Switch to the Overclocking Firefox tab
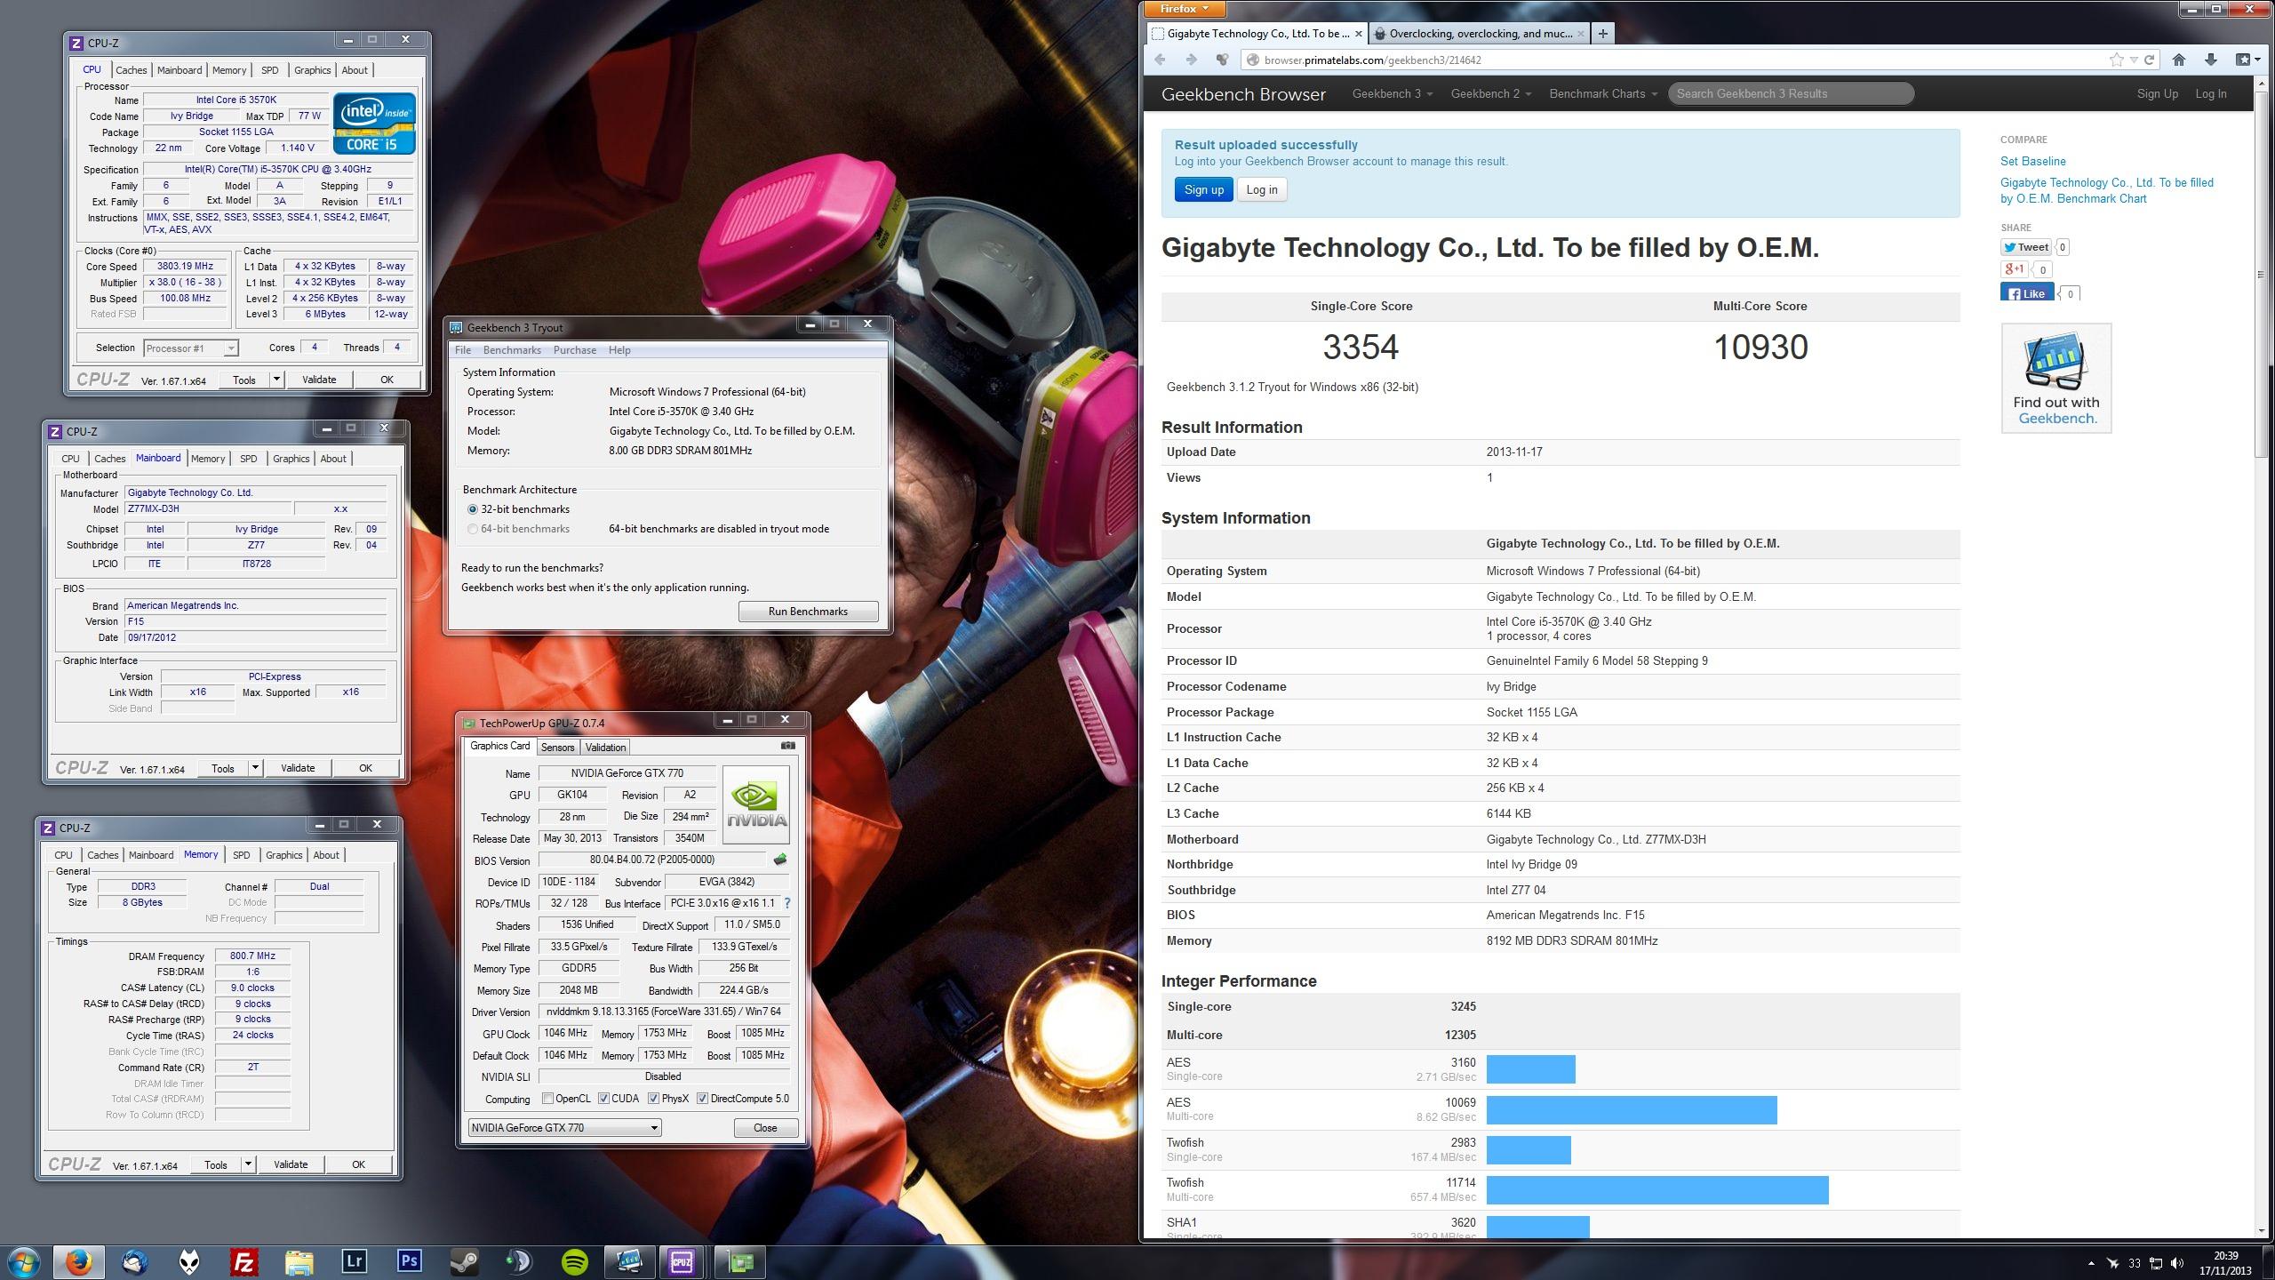This screenshot has height=1280, width=2275. click(x=1479, y=34)
